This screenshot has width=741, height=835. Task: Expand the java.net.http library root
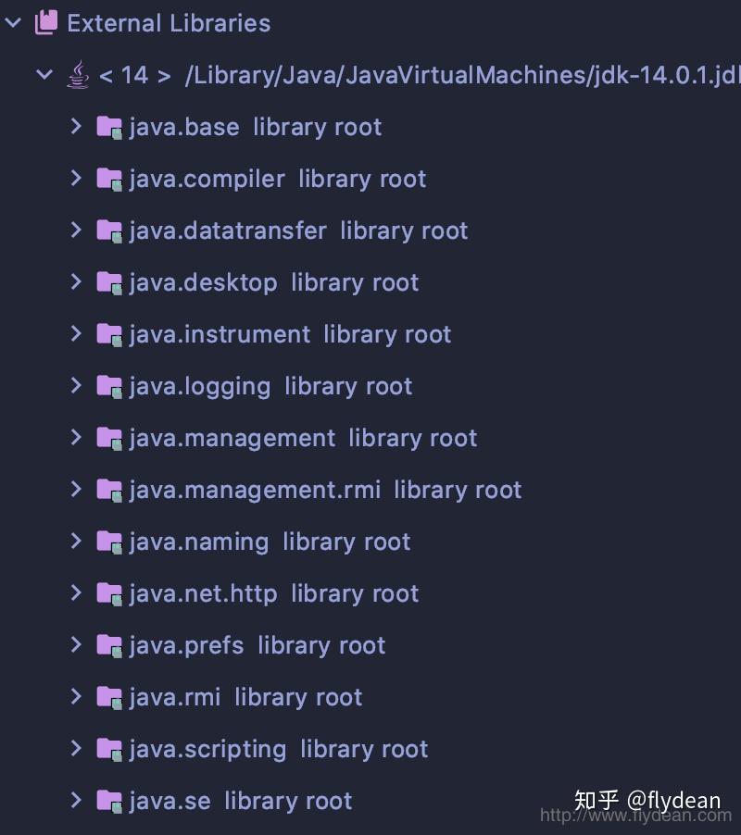(77, 593)
